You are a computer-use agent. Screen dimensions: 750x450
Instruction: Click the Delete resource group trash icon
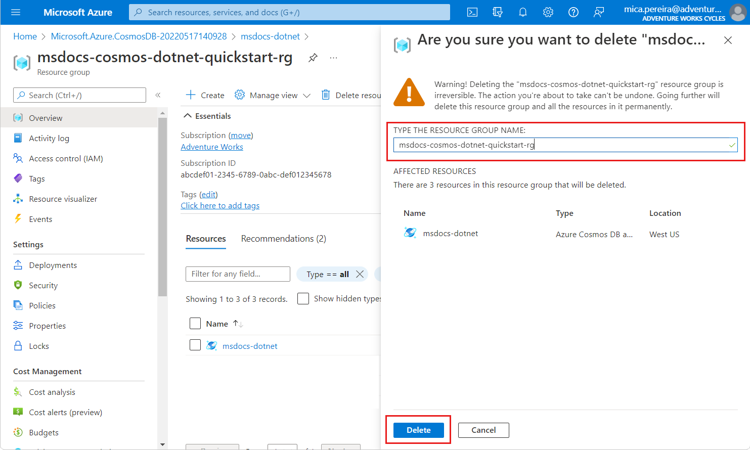point(326,95)
